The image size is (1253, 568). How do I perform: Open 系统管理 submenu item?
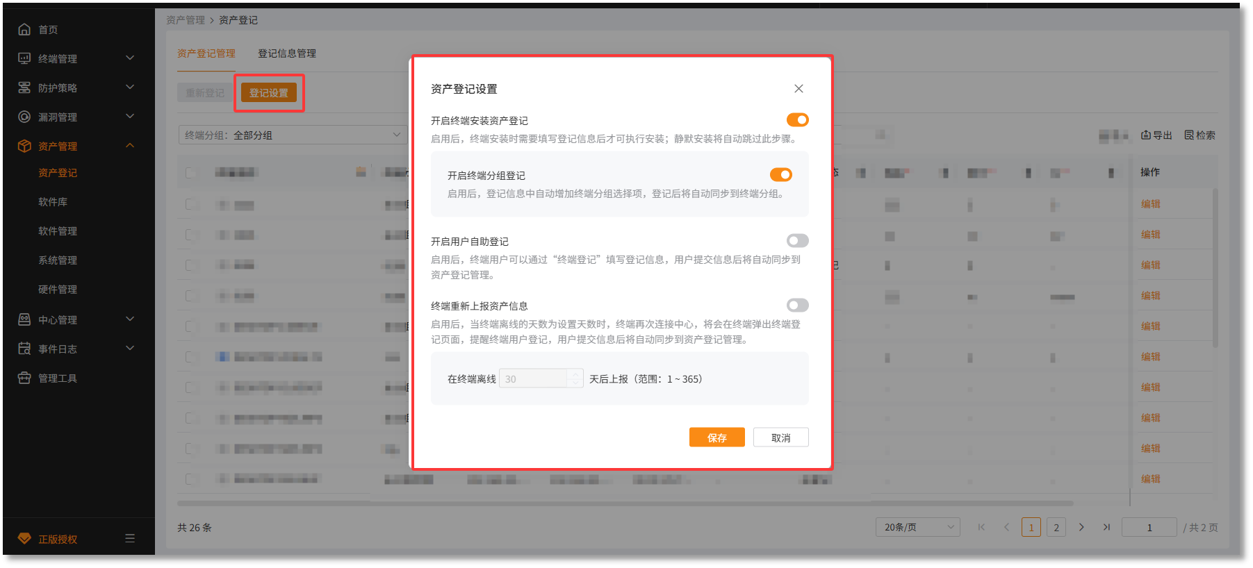pyautogui.click(x=58, y=260)
